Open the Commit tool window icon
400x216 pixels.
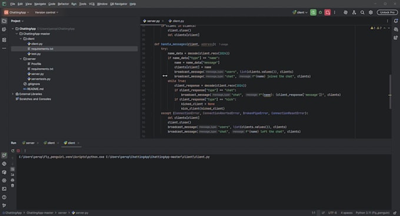[4, 29]
